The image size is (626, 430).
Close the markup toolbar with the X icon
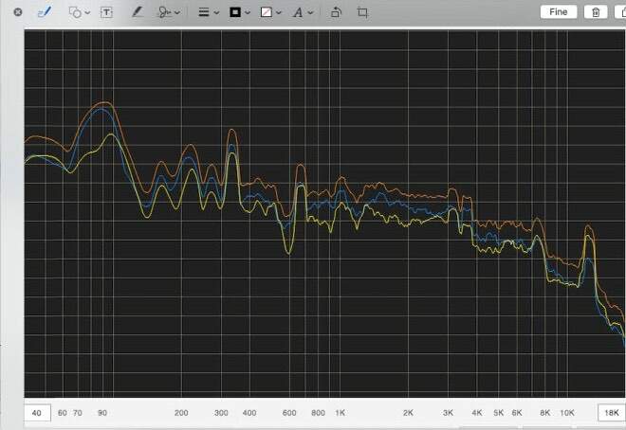pyautogui.click(x=18, y=12)
